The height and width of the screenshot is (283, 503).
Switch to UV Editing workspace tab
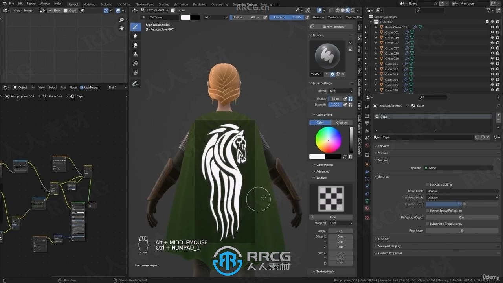[x=124, y=4]
